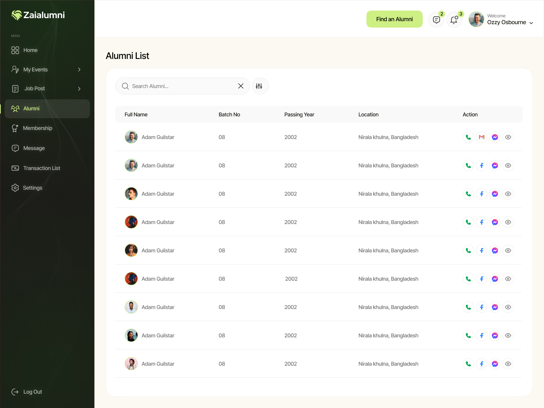The width and height of the screenshot is (544, 408).
Task: Select the Membership sidebar icon
Action: (15, 128)
